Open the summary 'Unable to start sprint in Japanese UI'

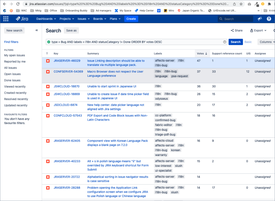(112, 86)
